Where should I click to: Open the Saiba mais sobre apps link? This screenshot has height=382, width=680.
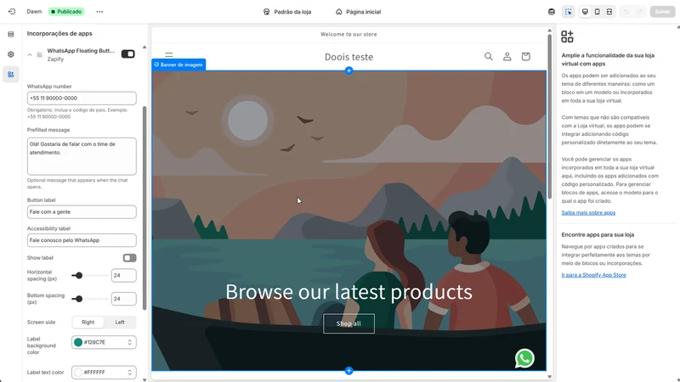pyautogui.click(x=588, y=213)
